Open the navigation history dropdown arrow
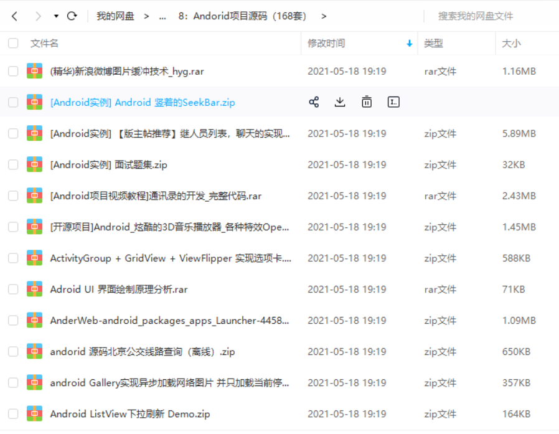The width and height of the screenshot is (559, 434). click(56, 16)
